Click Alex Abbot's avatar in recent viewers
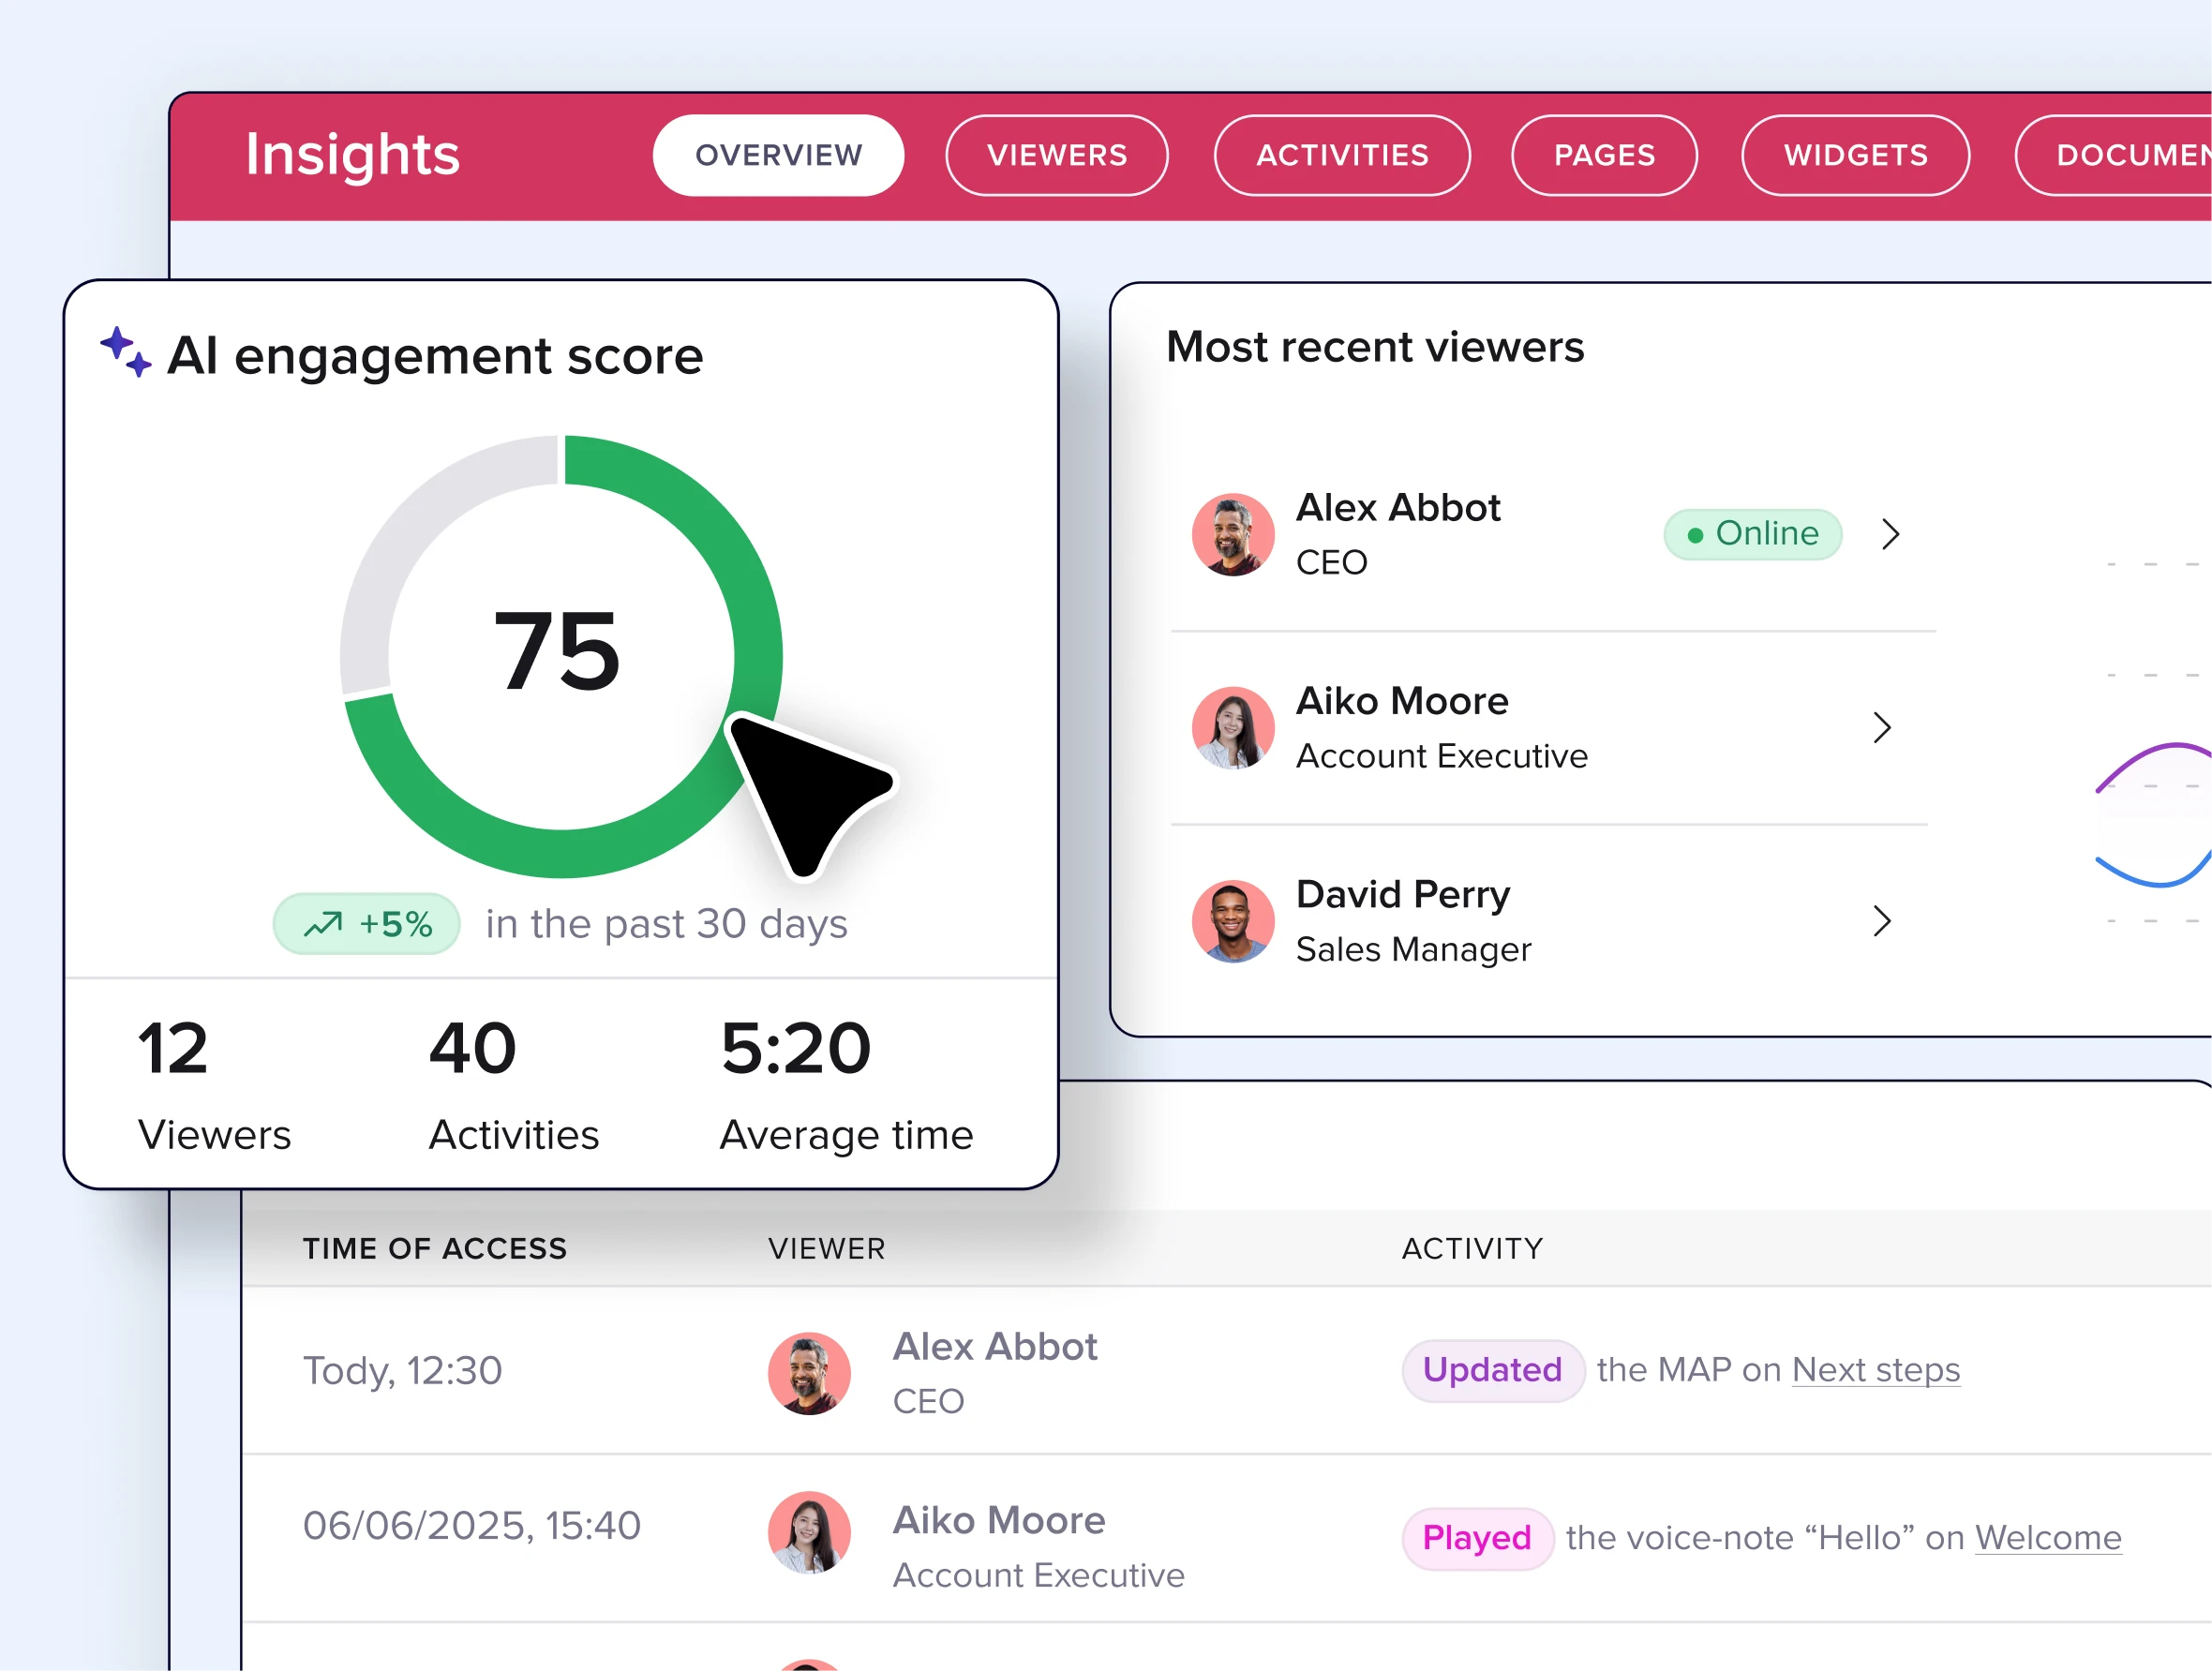This screenshot has width=2212, height=1671. [1233, 535]
